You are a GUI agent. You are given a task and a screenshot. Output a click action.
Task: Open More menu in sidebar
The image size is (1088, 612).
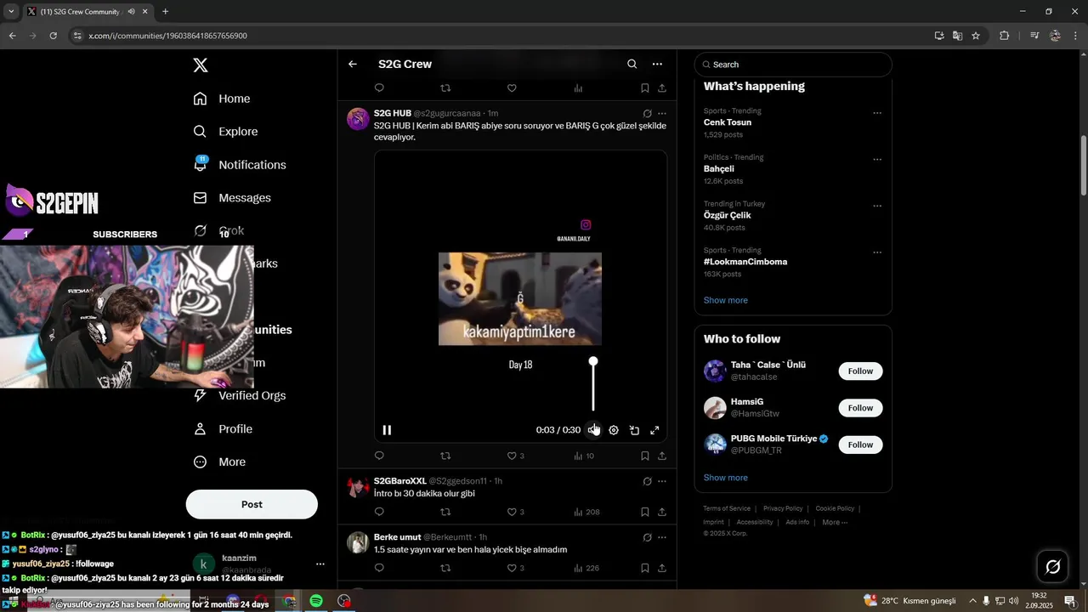click(220, 462)
